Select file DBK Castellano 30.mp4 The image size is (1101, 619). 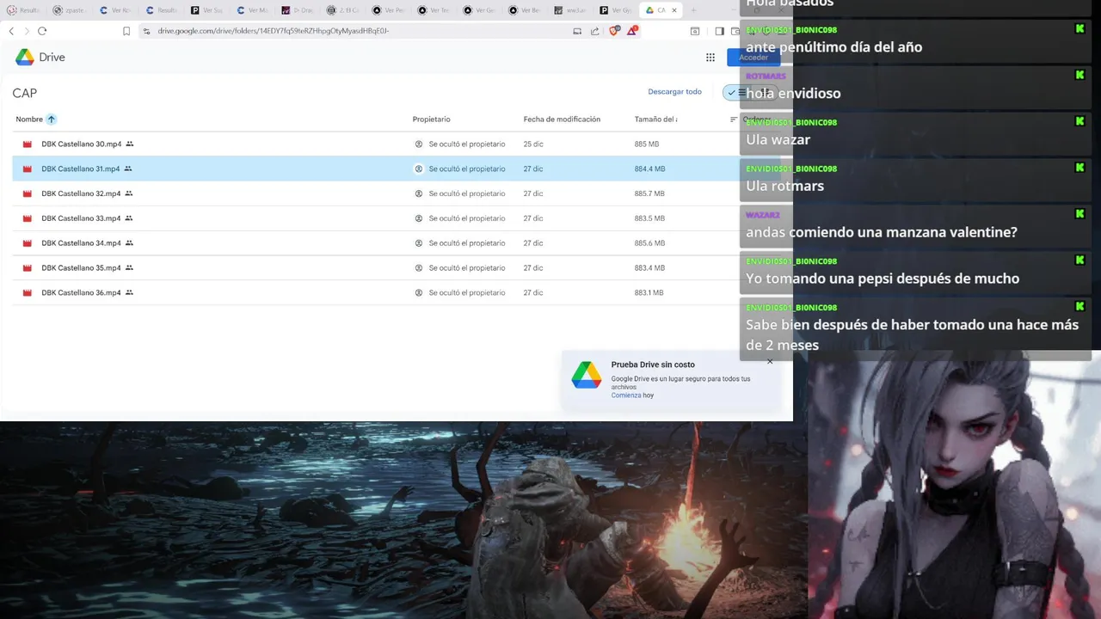[82, 144]
